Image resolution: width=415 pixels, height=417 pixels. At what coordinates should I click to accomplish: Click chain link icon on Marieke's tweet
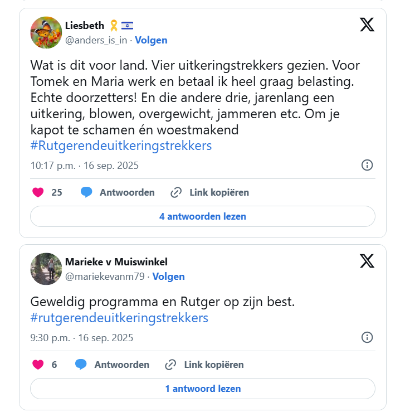click(171, 365)
